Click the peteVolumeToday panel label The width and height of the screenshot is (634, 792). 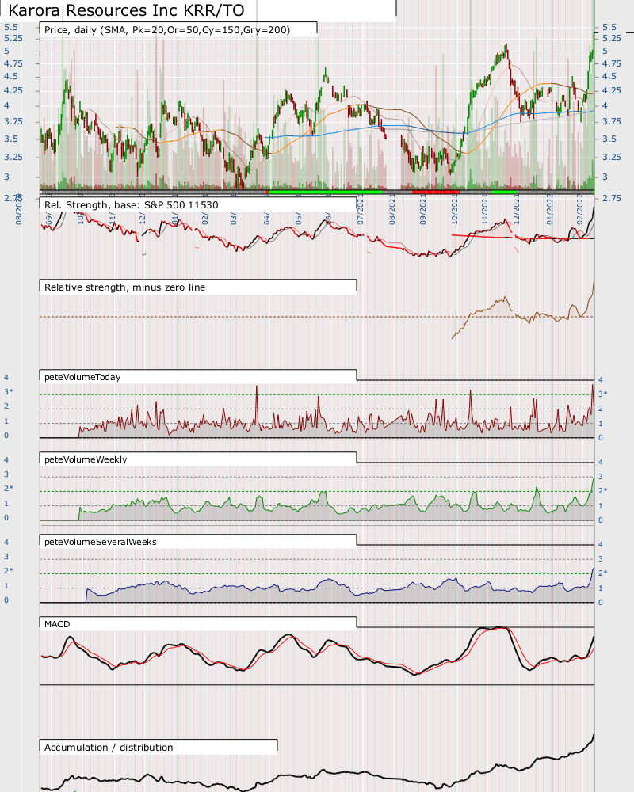(x=82, y=377)
